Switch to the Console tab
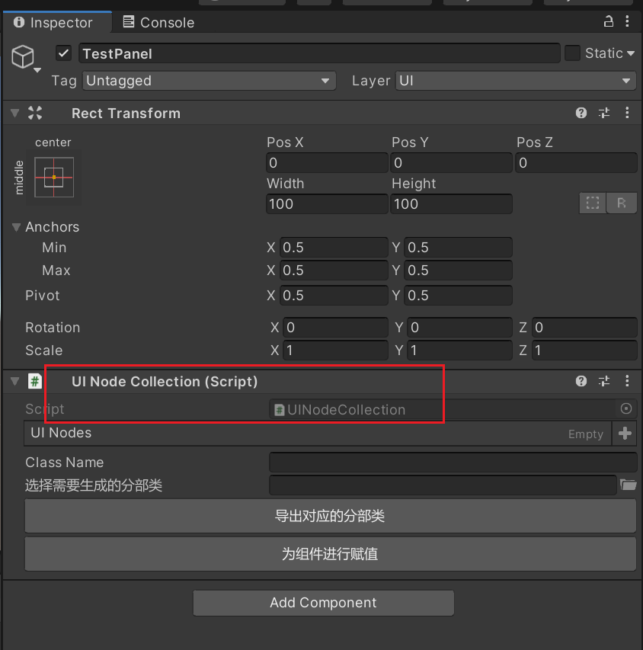This screenshot has height=650, width=643. [x=158, y=23]
